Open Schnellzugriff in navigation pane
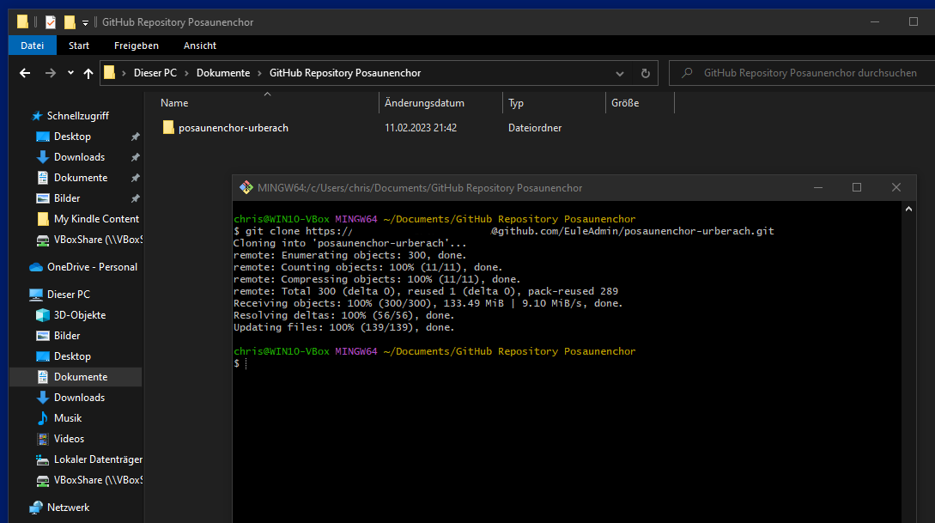Viewport: 935px width, 523px height. tap(77, 116)
